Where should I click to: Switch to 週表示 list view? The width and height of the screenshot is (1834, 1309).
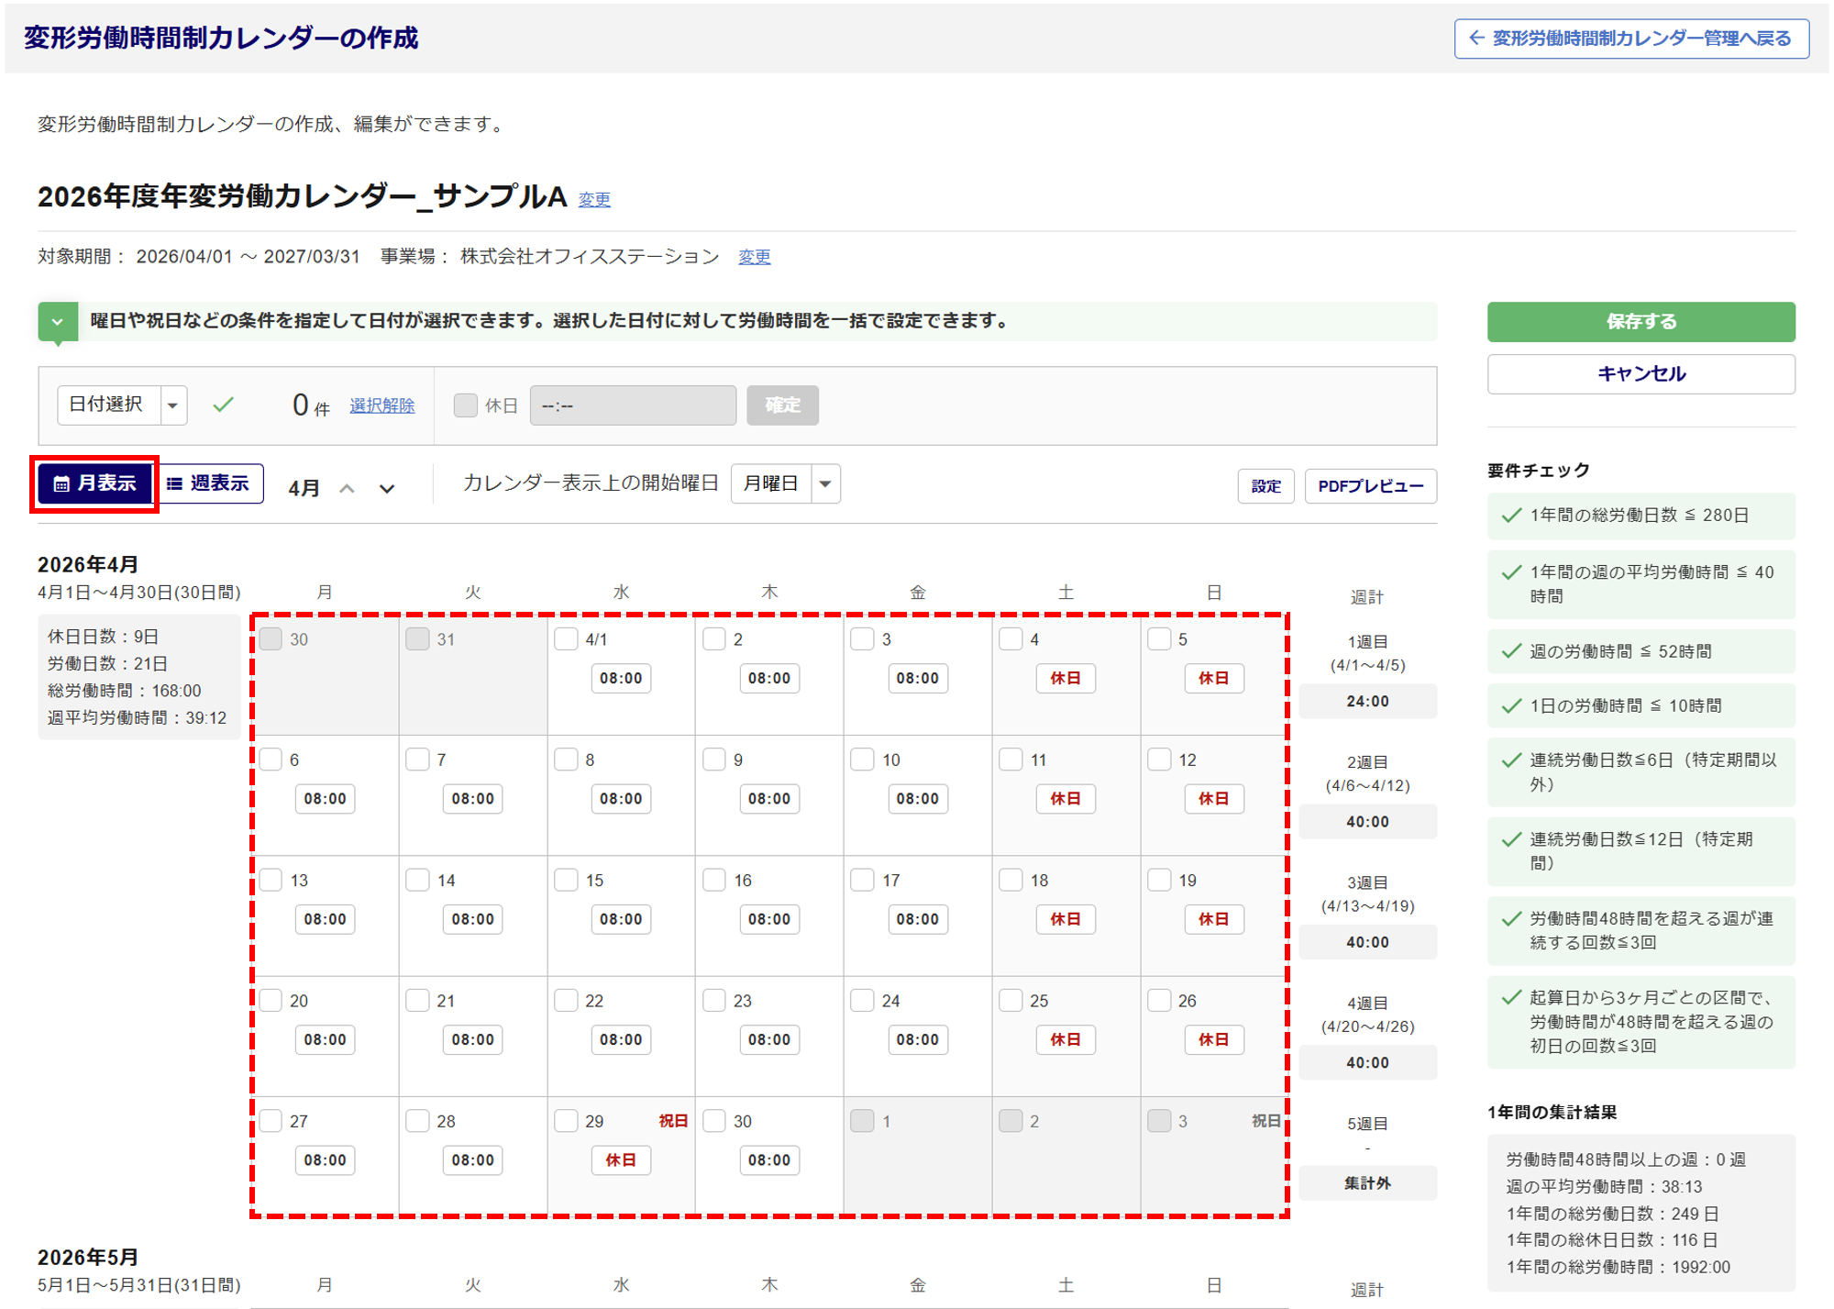coord(210,483)
